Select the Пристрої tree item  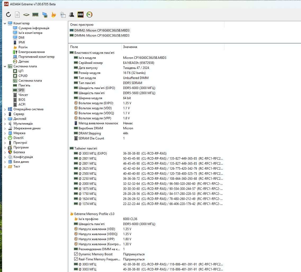(20, 143)
